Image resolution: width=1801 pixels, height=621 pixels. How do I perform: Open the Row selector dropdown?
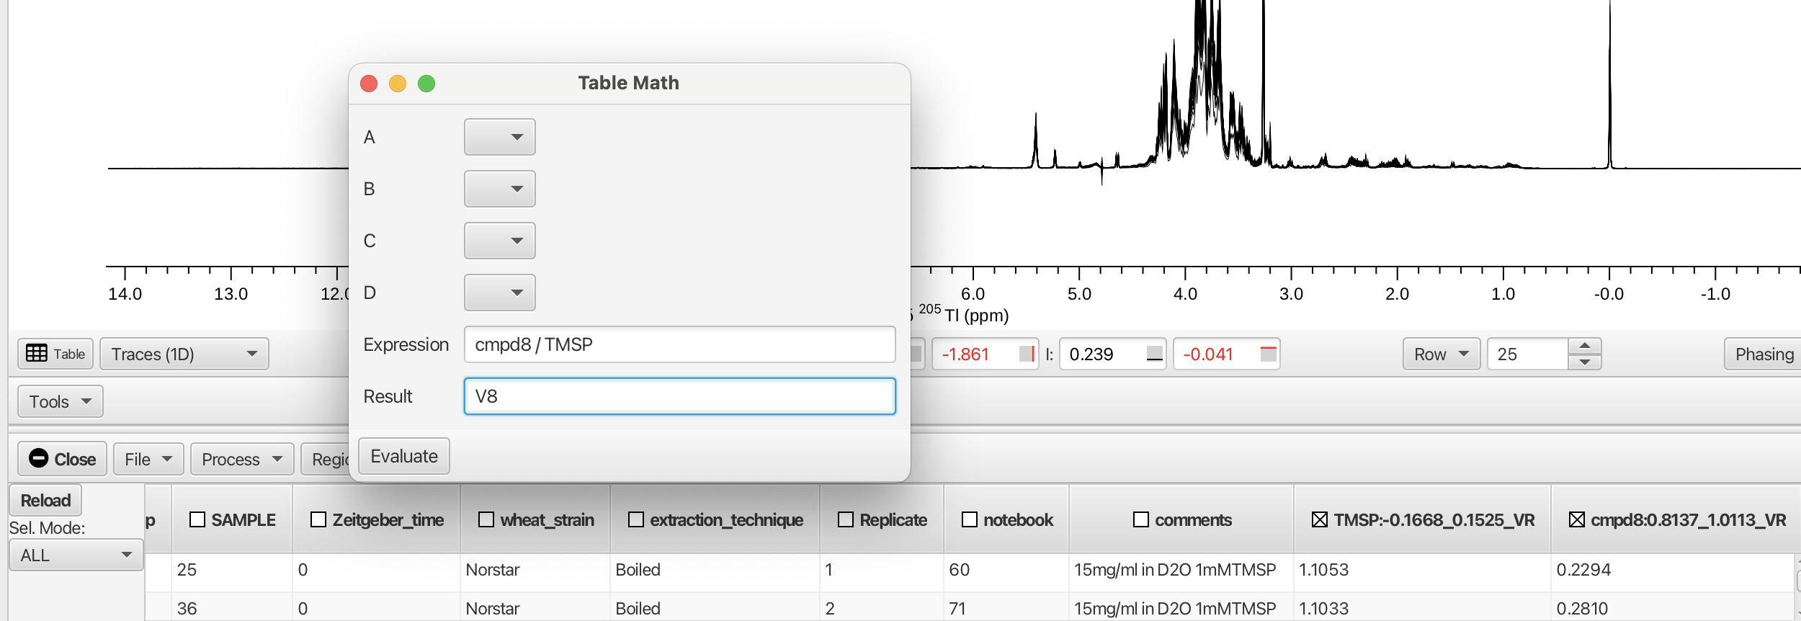(1441, 354)
